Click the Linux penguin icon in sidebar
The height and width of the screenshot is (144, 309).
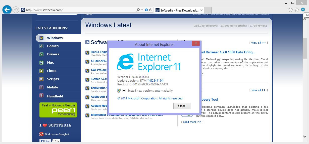[41, 71]
